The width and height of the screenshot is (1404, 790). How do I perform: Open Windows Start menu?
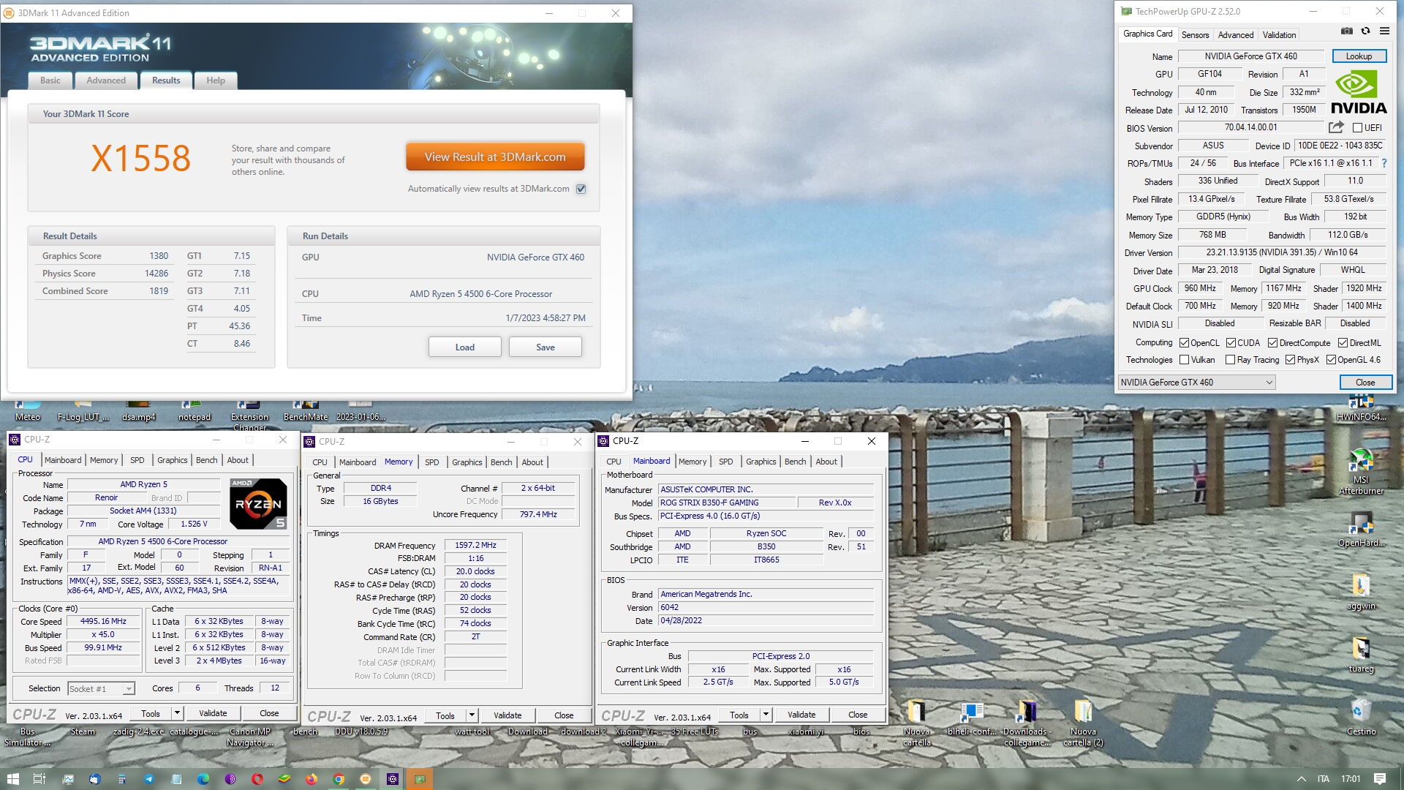click(12, 779)
